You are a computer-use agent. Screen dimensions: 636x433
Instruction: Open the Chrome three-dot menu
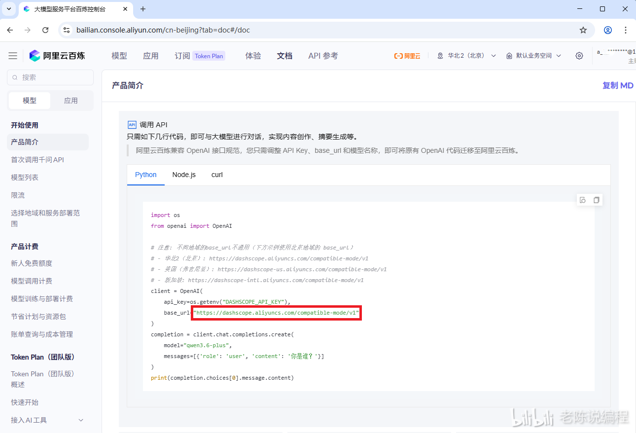626,30
